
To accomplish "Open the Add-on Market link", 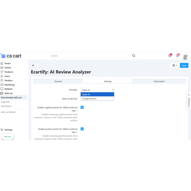I will [8, 112].
